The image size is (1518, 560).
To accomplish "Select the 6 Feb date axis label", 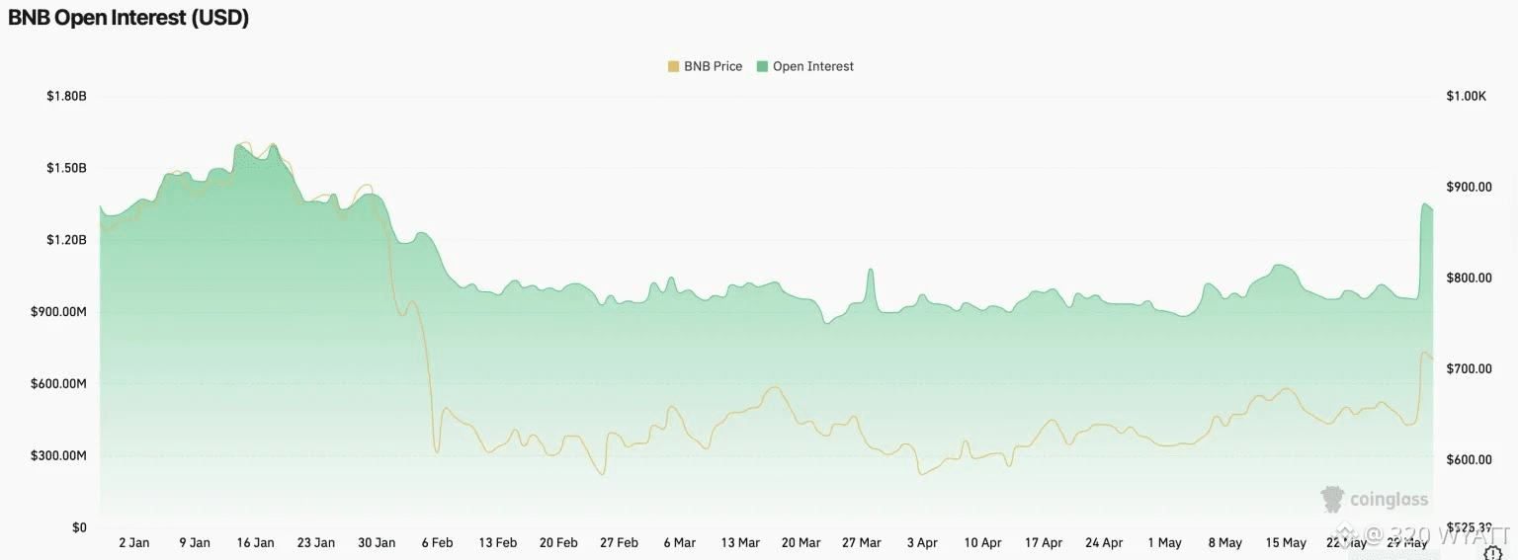I will pyautogui.click(x=437, y=542).
